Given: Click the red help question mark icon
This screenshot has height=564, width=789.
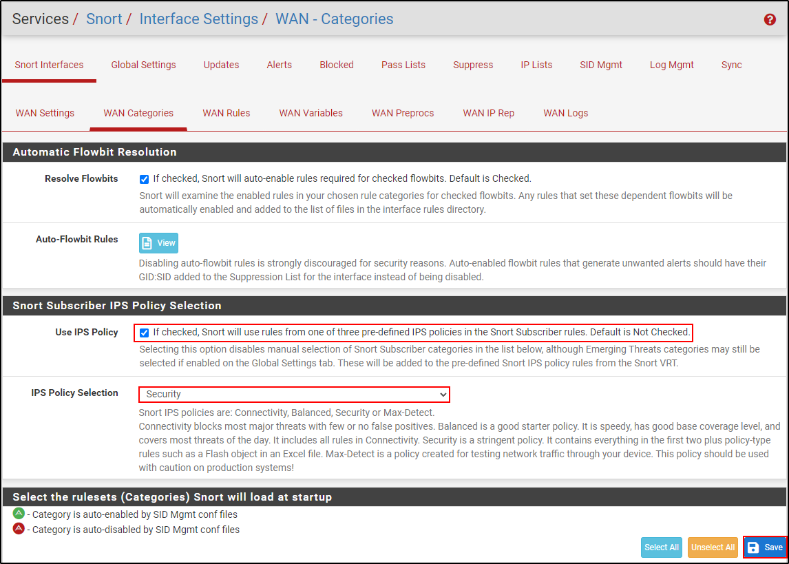Looking at the screenshot, I should [769, 19].
